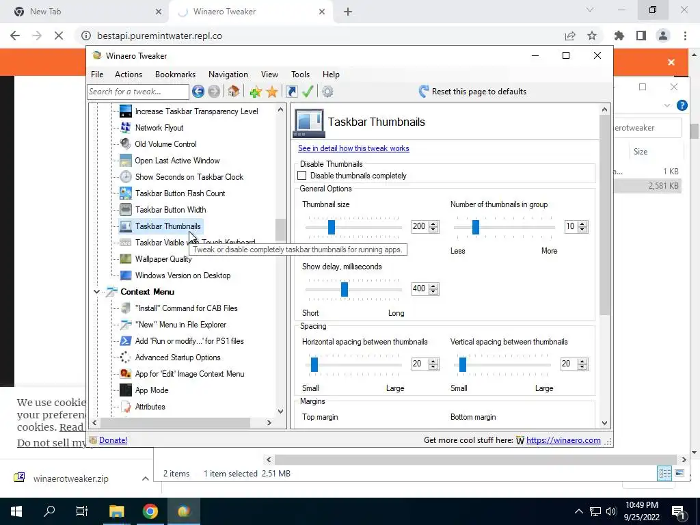700x525 pixels.
Task: Open the Bookmarks menu
Action: (176, 75)
